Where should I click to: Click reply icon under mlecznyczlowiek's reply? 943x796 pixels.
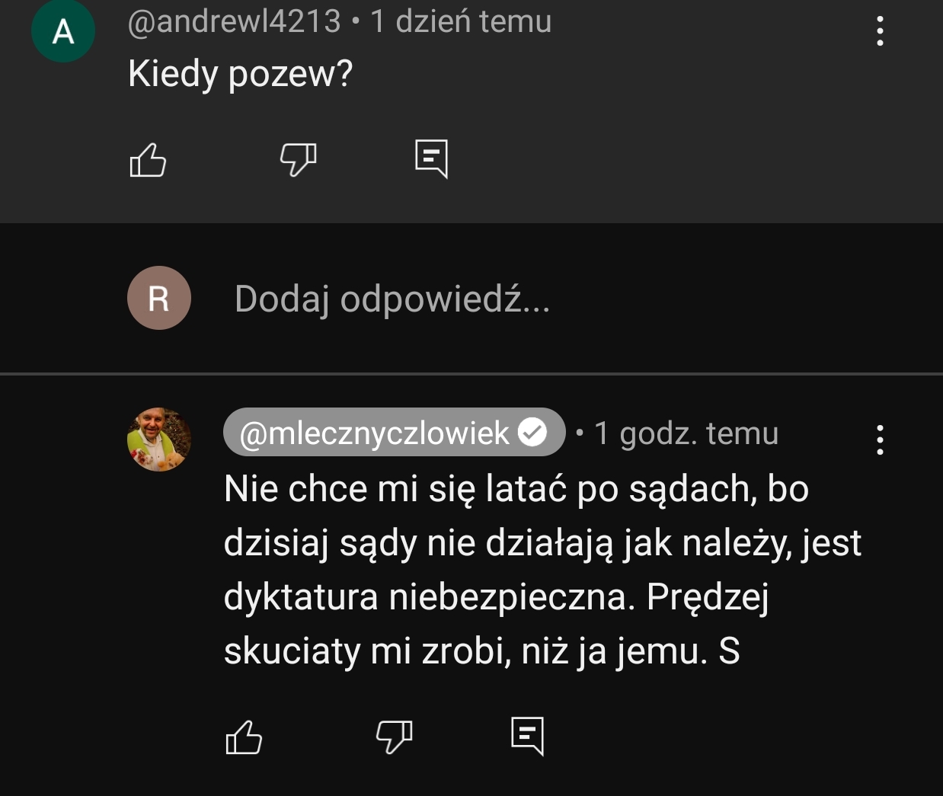coord(527,735)
